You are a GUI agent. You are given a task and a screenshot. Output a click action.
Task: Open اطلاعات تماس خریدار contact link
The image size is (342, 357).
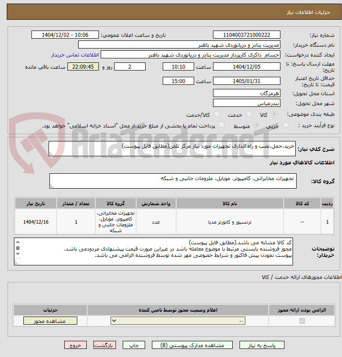(75, 55)
